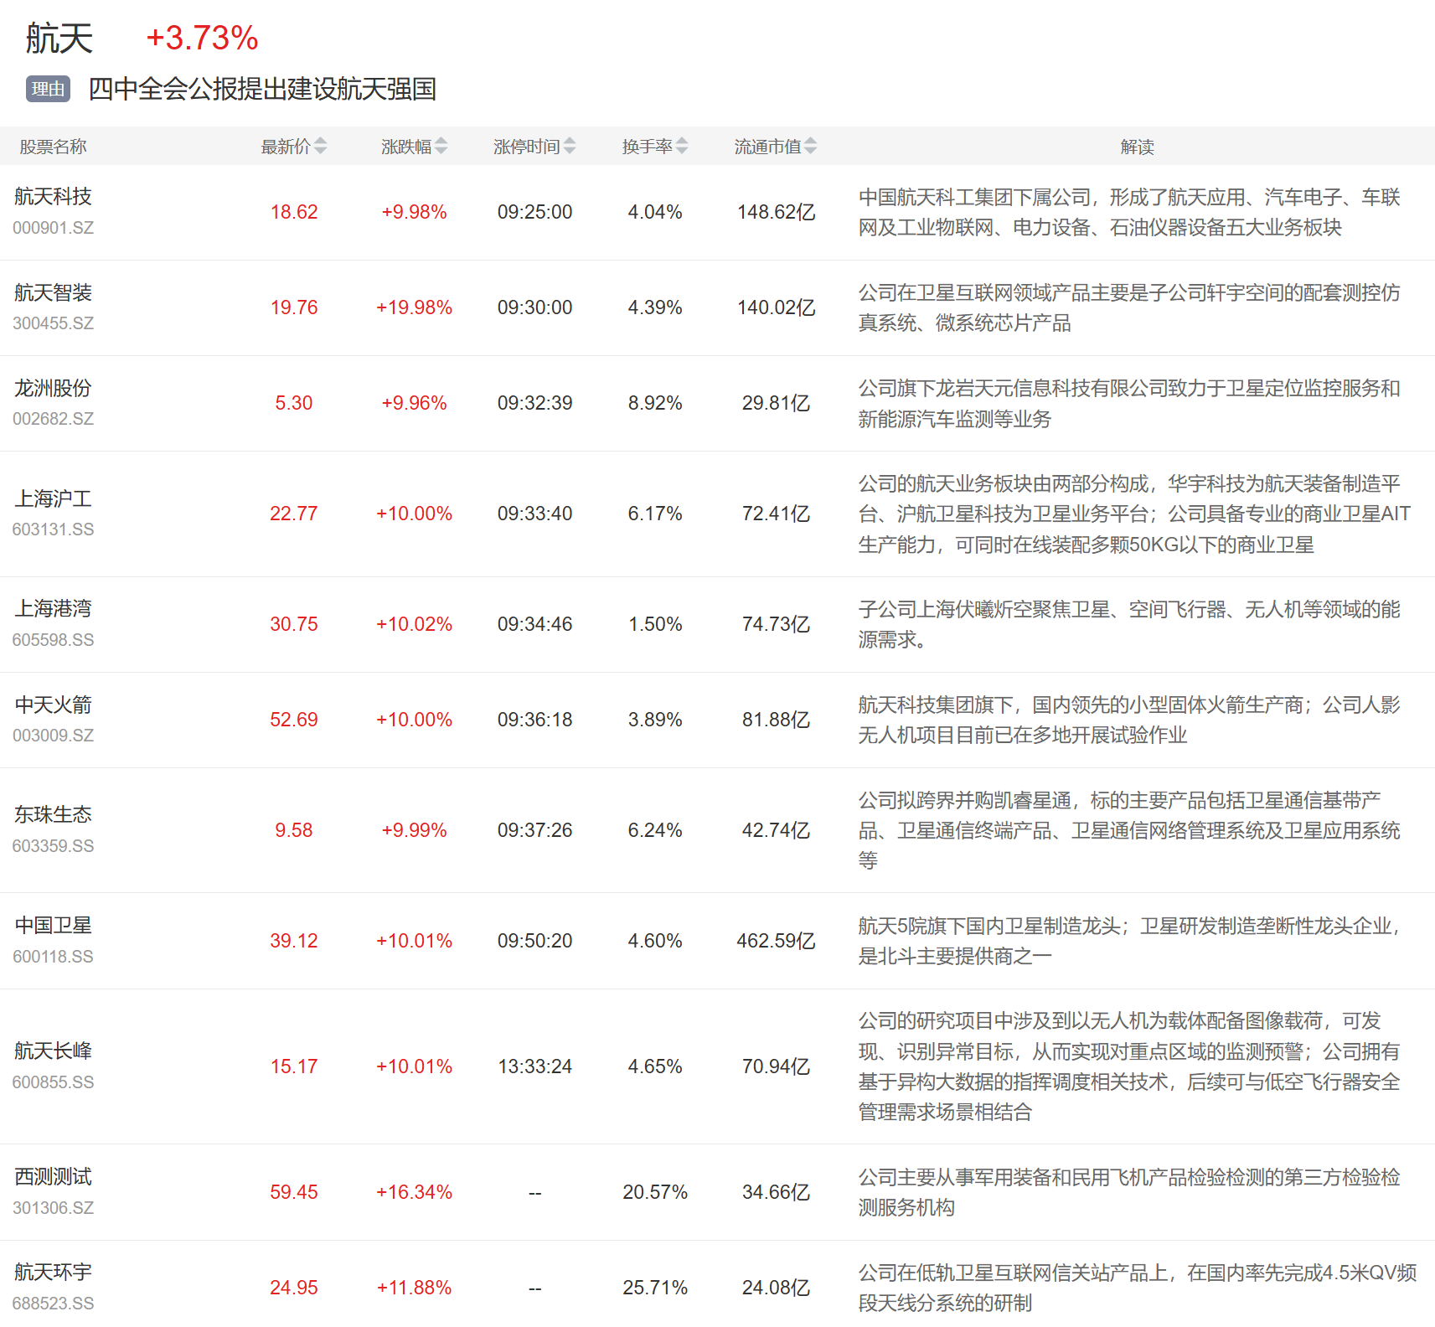Sort by 涨跌幅 column arrows
The width and height of the screenshot is (1435, 1327).
pos(441,147)
